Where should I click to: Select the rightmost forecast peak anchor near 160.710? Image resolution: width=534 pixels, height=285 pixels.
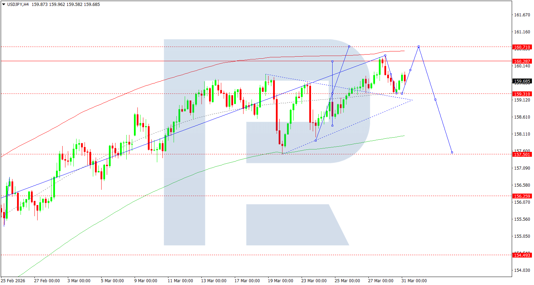pos(419,47)
